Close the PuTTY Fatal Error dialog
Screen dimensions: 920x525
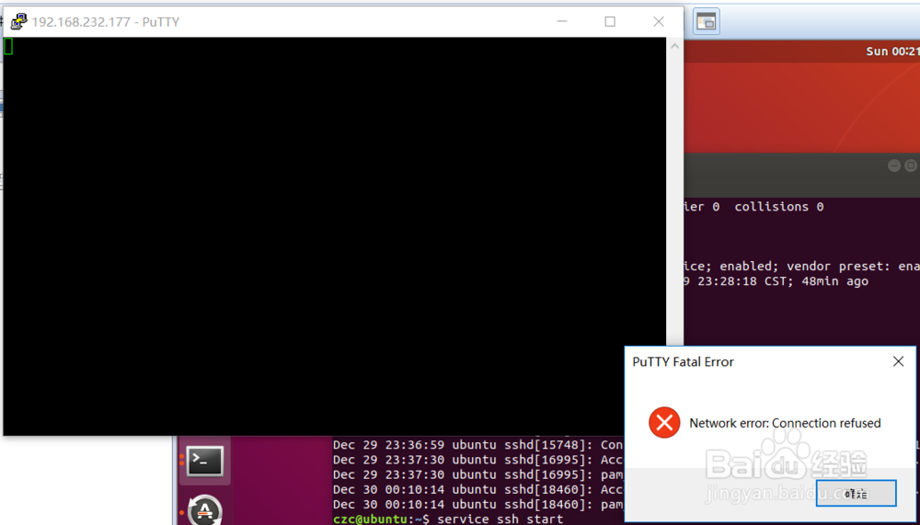[898, 361]
